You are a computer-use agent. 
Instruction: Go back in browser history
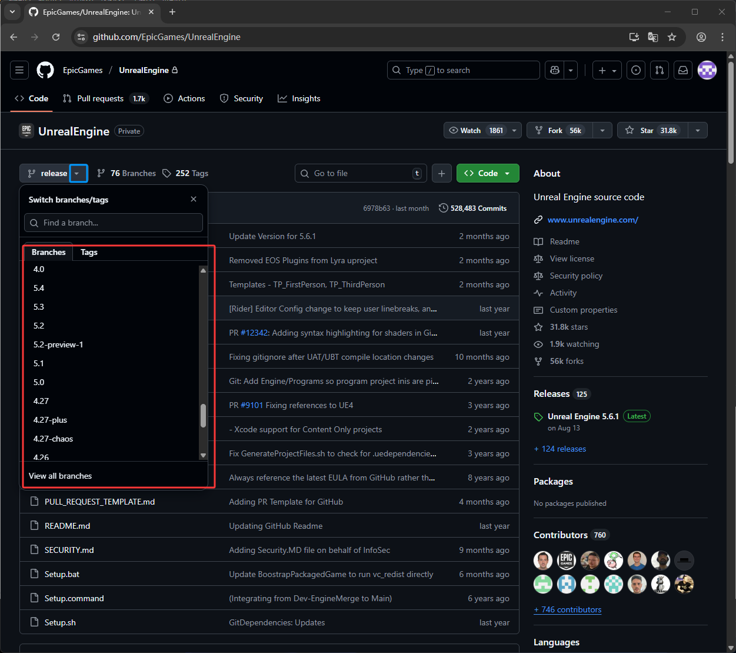(x=14, y=37)
